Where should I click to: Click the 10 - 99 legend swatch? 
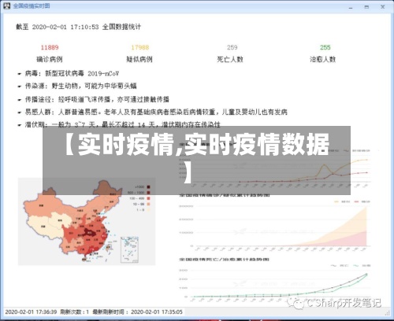point(148,205)
